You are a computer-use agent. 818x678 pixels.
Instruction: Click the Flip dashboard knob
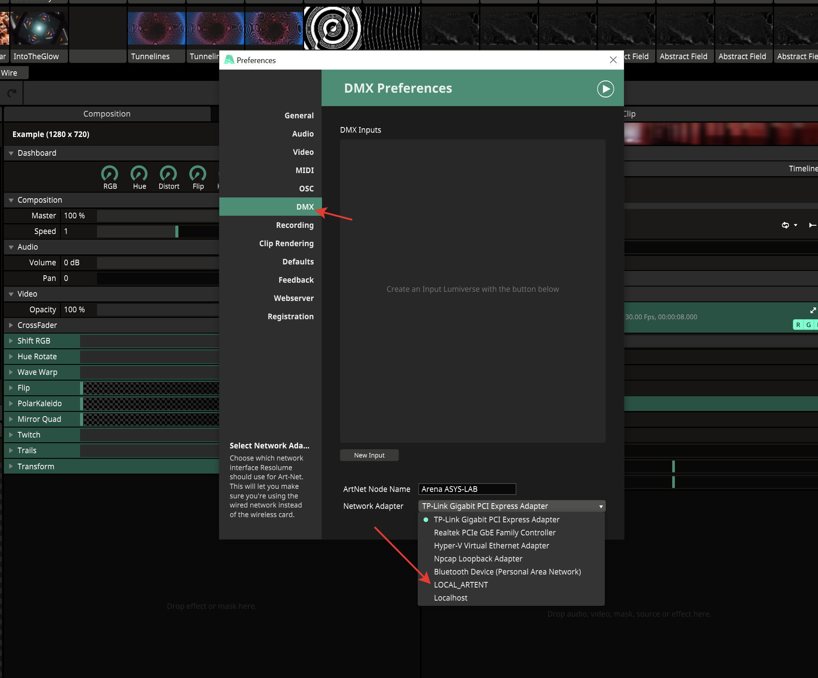pos(198,174)
